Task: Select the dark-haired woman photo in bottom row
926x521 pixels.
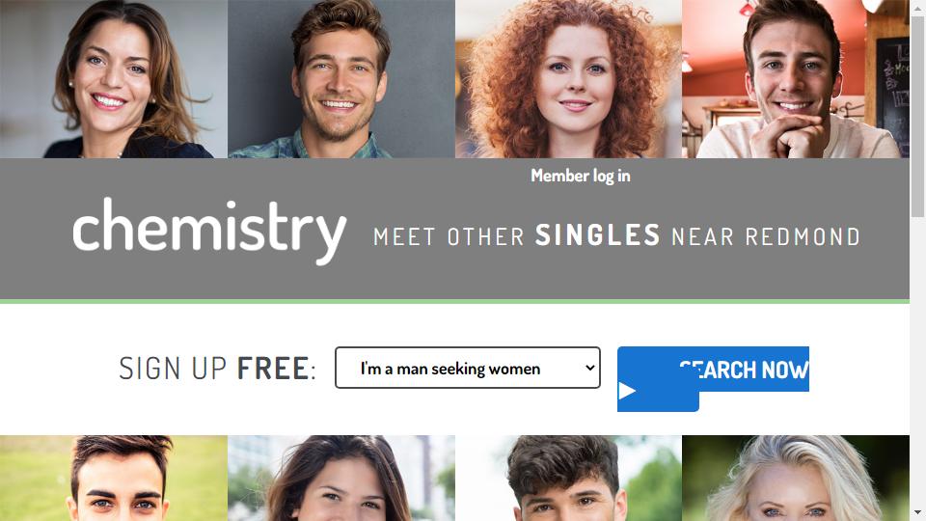Action: tap(341, 478)
